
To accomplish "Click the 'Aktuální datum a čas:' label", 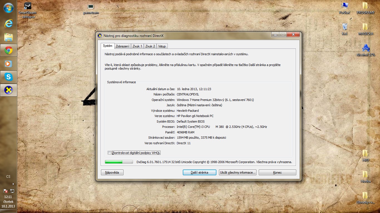I will 161,89.
